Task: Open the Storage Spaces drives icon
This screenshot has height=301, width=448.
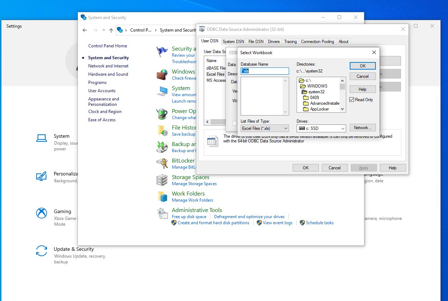Action: [x=162, y=180]
